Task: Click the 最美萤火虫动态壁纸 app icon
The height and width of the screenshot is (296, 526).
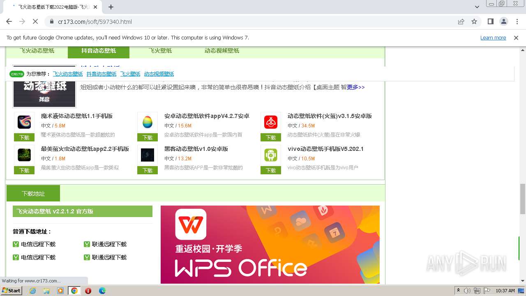Action: 24,155
